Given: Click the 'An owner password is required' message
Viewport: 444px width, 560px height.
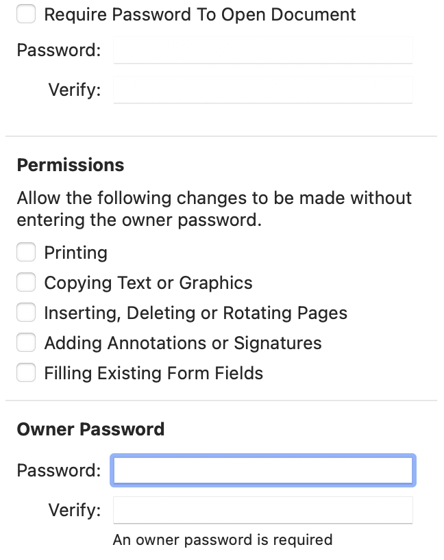Looking at the screenshot, I should tap(222, 539).
